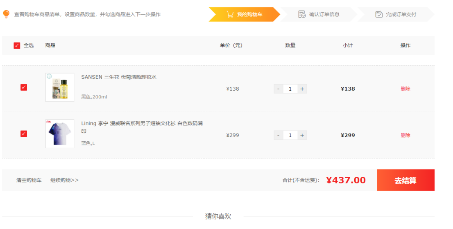Screen dimensions: 453x229
Task: Uncheck the Lining T-shirt checkbox
Action: 24,134
